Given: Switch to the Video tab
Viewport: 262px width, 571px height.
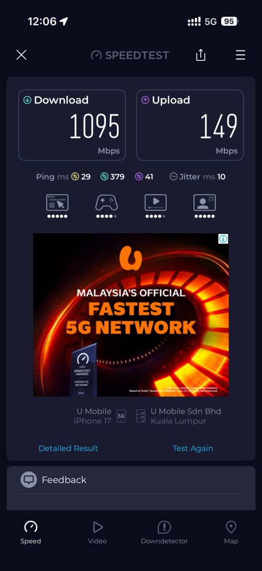Looking at the screenshot, I should point(97,533).
